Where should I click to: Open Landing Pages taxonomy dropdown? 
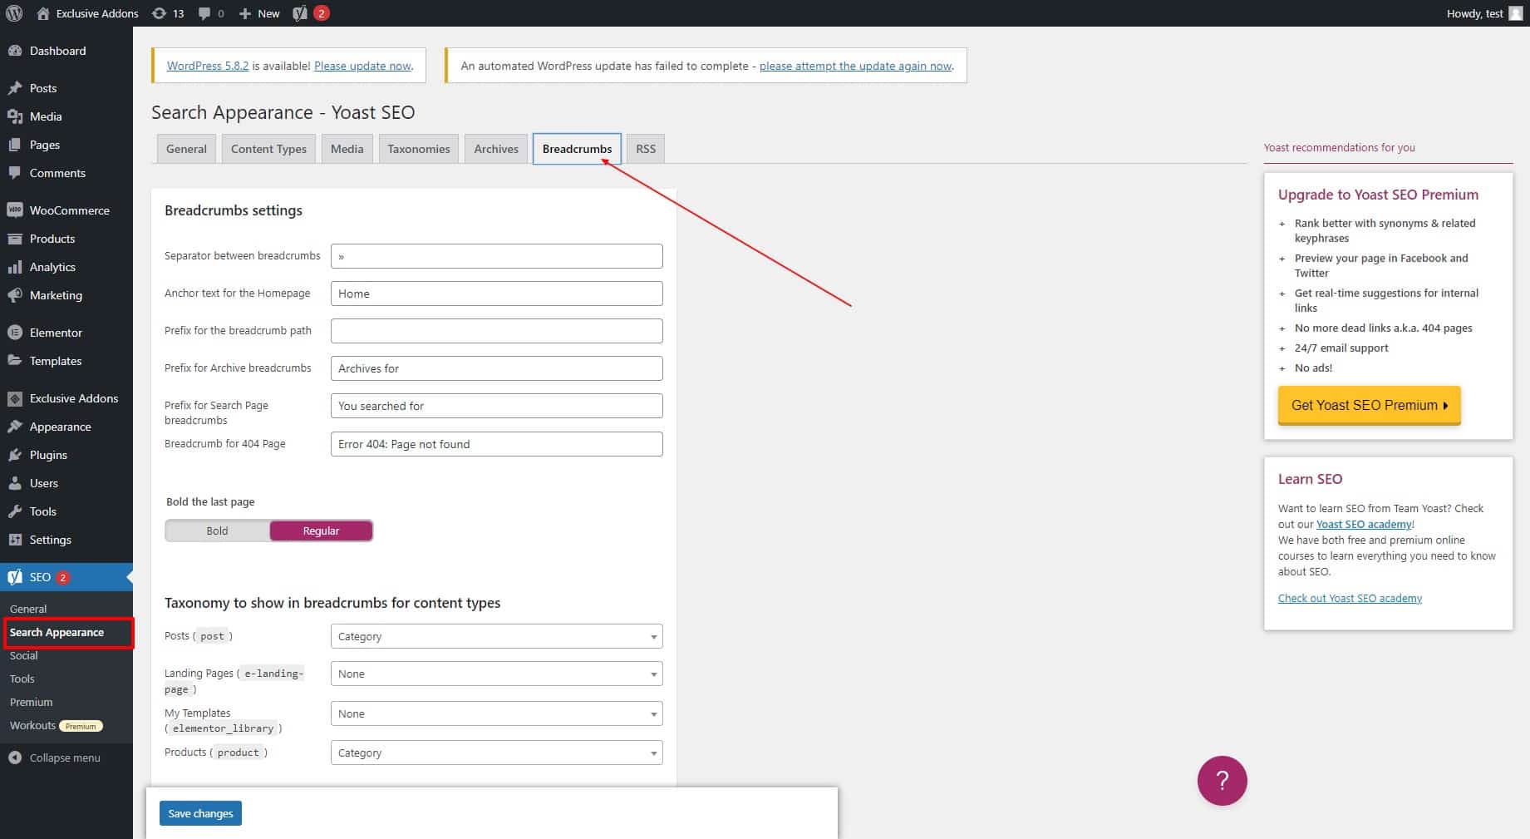496,674
